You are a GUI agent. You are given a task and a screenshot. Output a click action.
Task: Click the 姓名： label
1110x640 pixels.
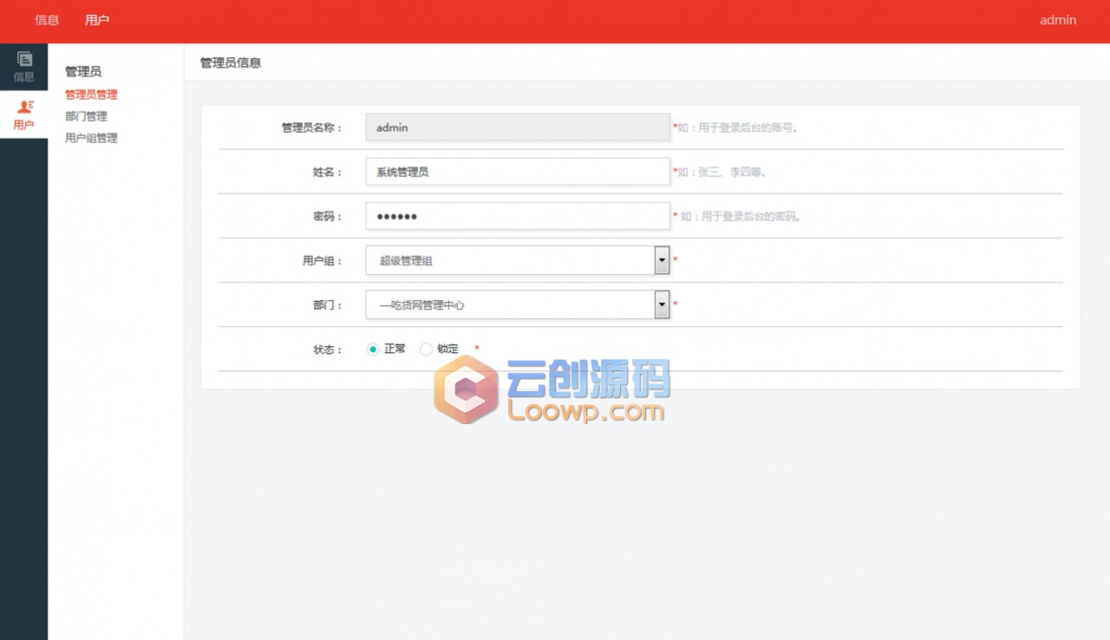pyautogui.click(x=328, y=172)
